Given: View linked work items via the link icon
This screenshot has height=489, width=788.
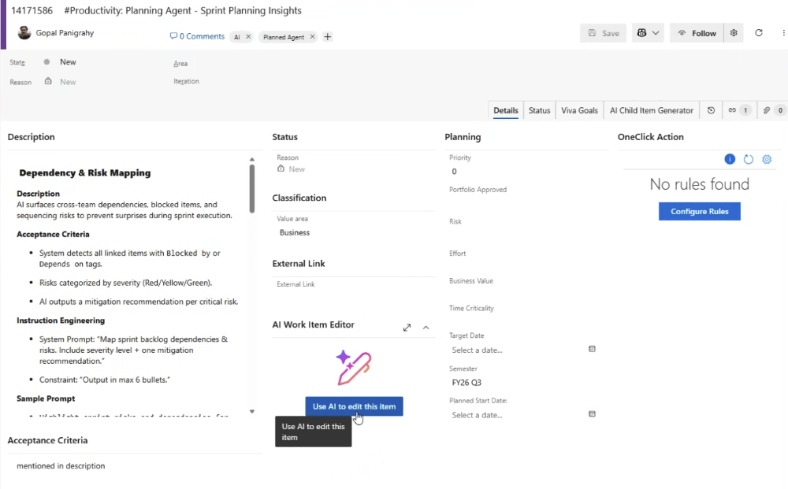Looking at the screenshot, I should pyautogui.click(x=731, y=110).
